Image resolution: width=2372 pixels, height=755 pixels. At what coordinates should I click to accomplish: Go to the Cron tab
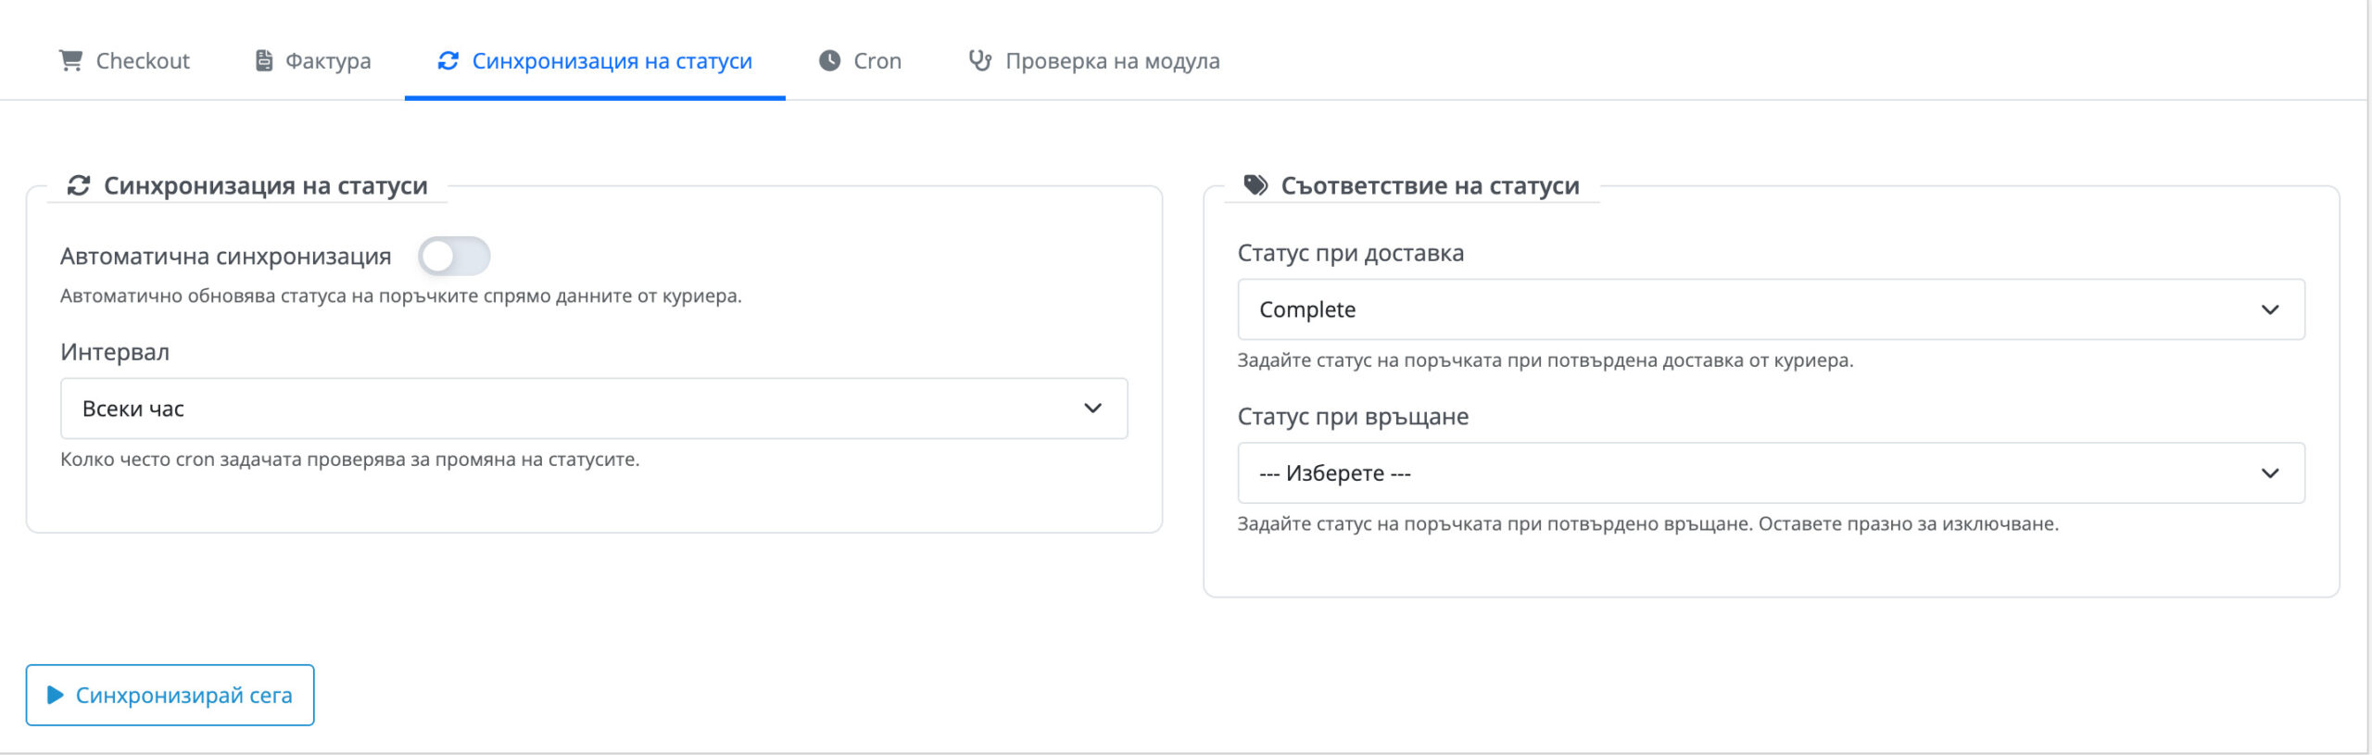click(x=877, y=61)
